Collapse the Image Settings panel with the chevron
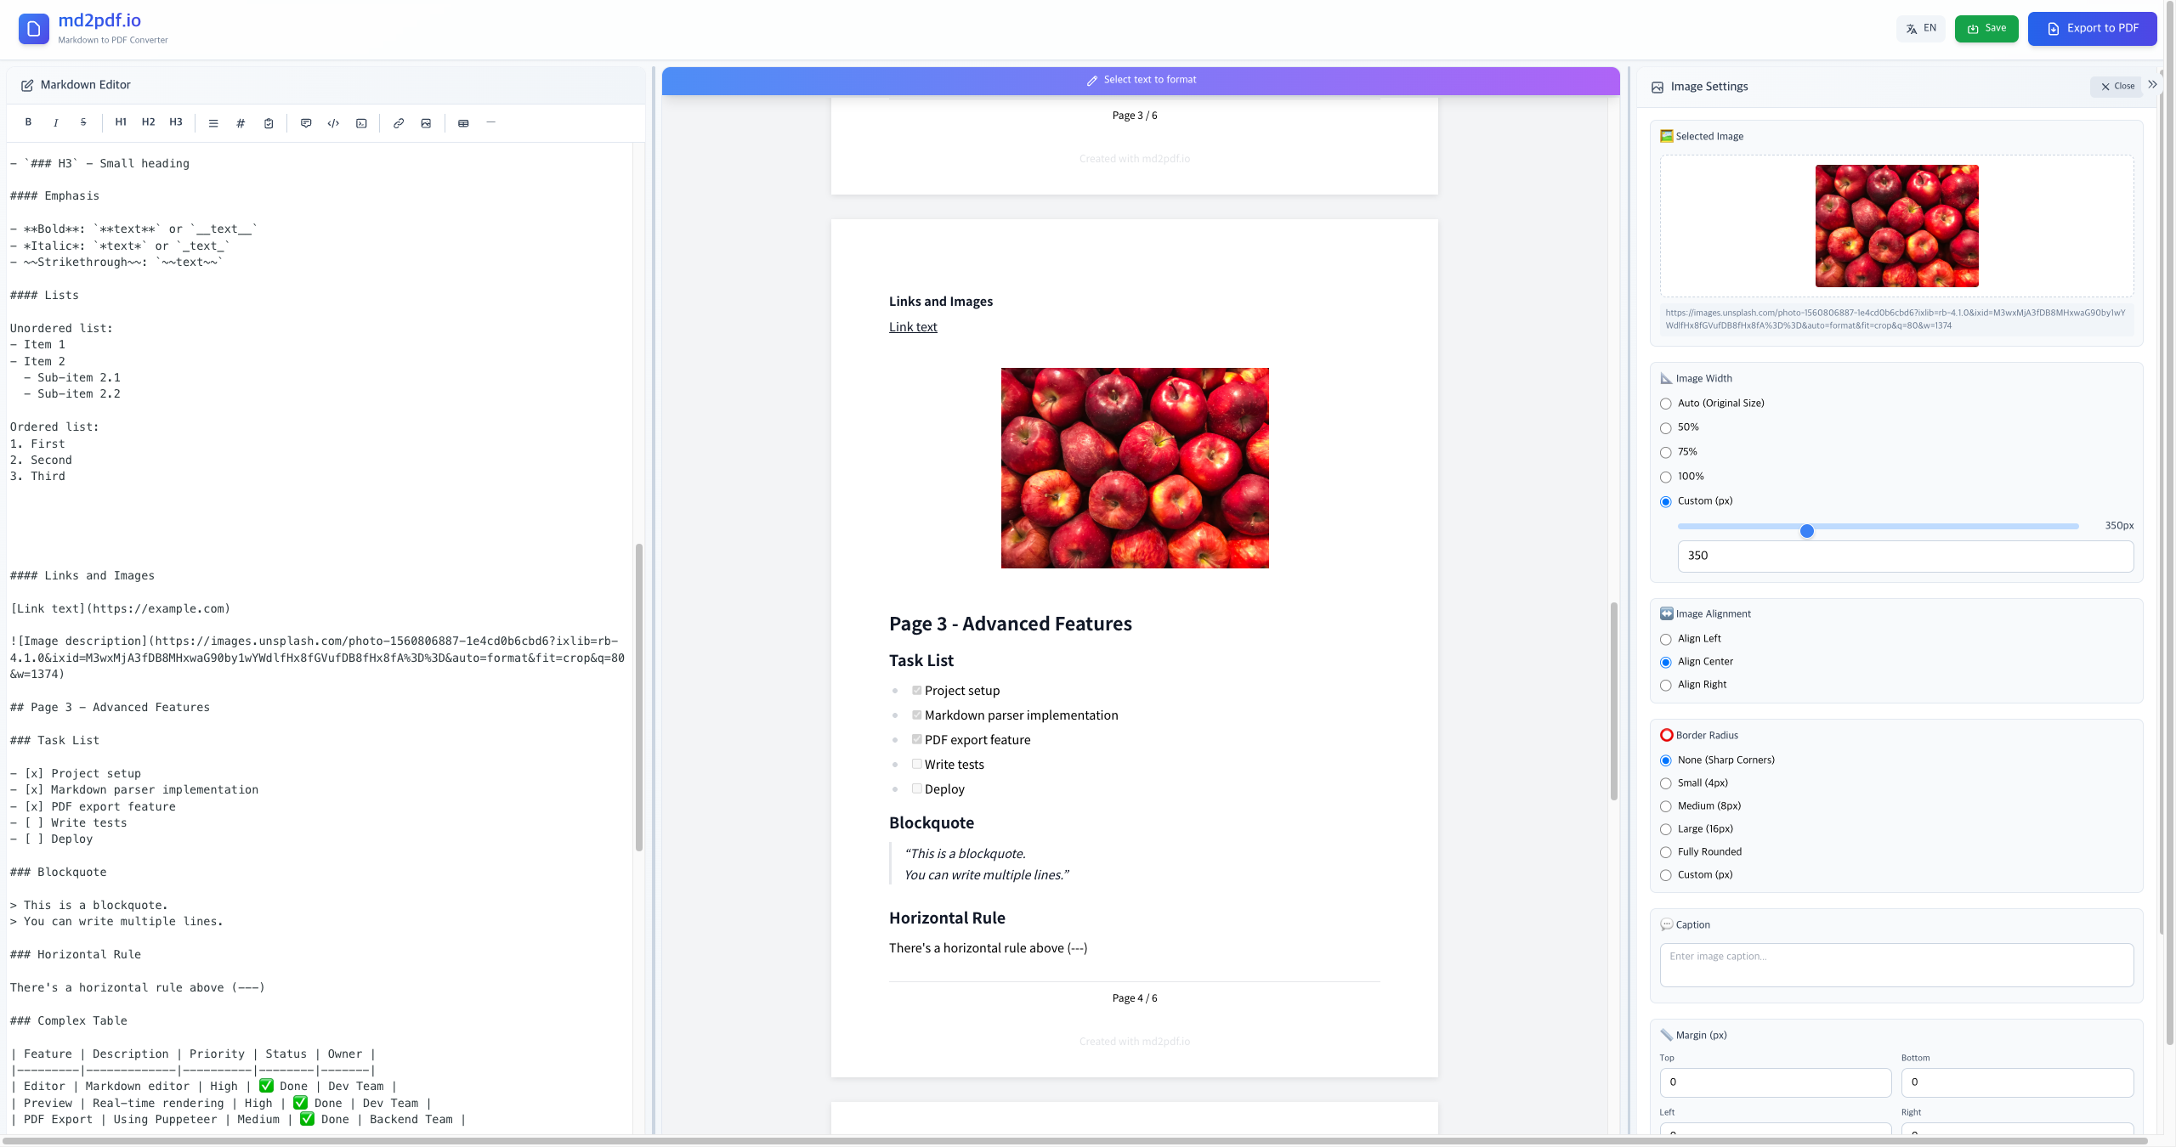This screenshot has height=1147, width=2176. point(2151,84)
